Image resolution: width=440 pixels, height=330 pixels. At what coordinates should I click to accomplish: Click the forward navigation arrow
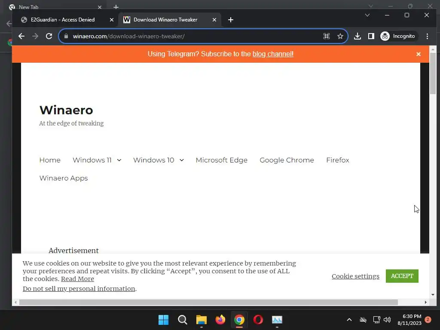pos(35,36)
